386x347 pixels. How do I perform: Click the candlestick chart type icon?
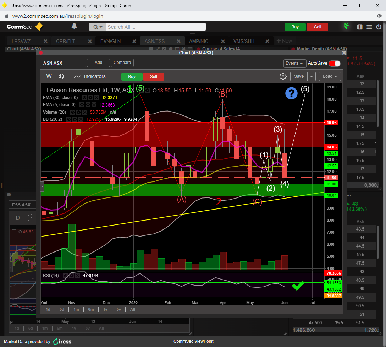[x=61, y=76]
